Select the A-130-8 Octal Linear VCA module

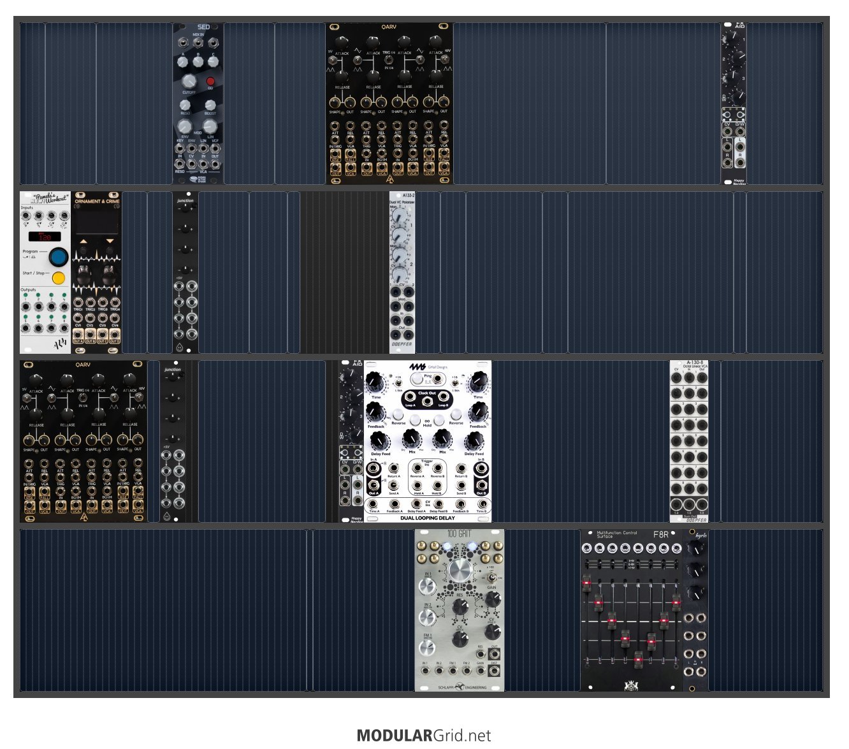(689, 442)
